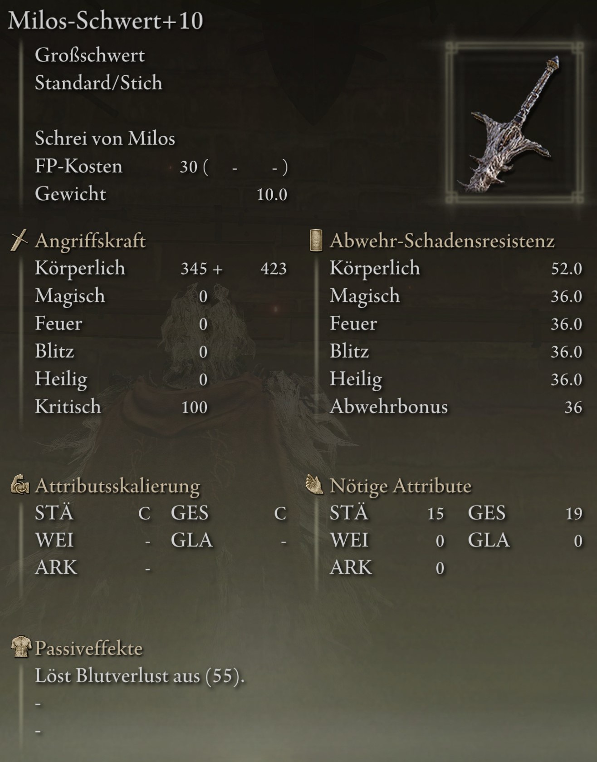The image size is (597, 762).
Task: Select the STÄ scaling grade C
Action: coord(144,513)
